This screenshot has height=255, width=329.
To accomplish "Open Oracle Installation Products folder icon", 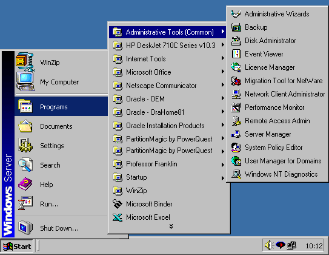I will click(x=118, y=126).
